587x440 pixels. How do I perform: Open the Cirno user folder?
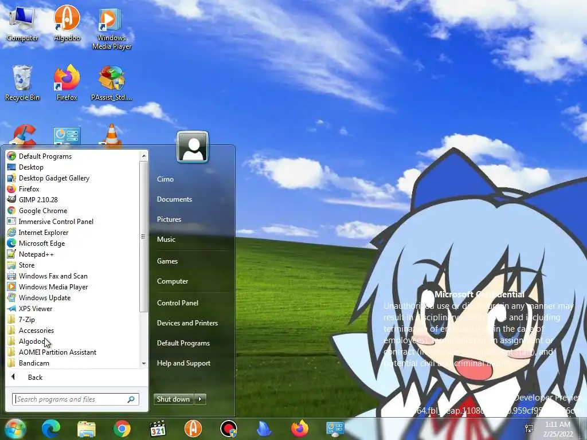click(165, 179)
